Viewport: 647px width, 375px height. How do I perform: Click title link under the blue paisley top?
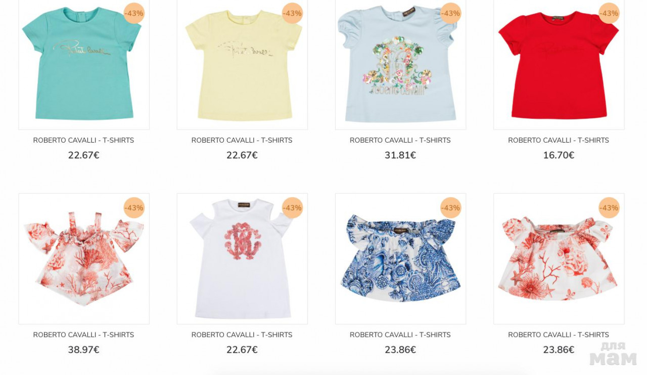tap(400, 335)
